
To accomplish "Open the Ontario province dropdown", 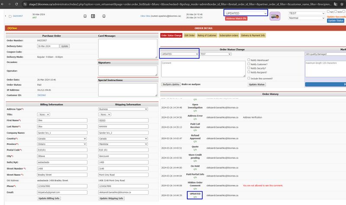I will coord(62,144).
